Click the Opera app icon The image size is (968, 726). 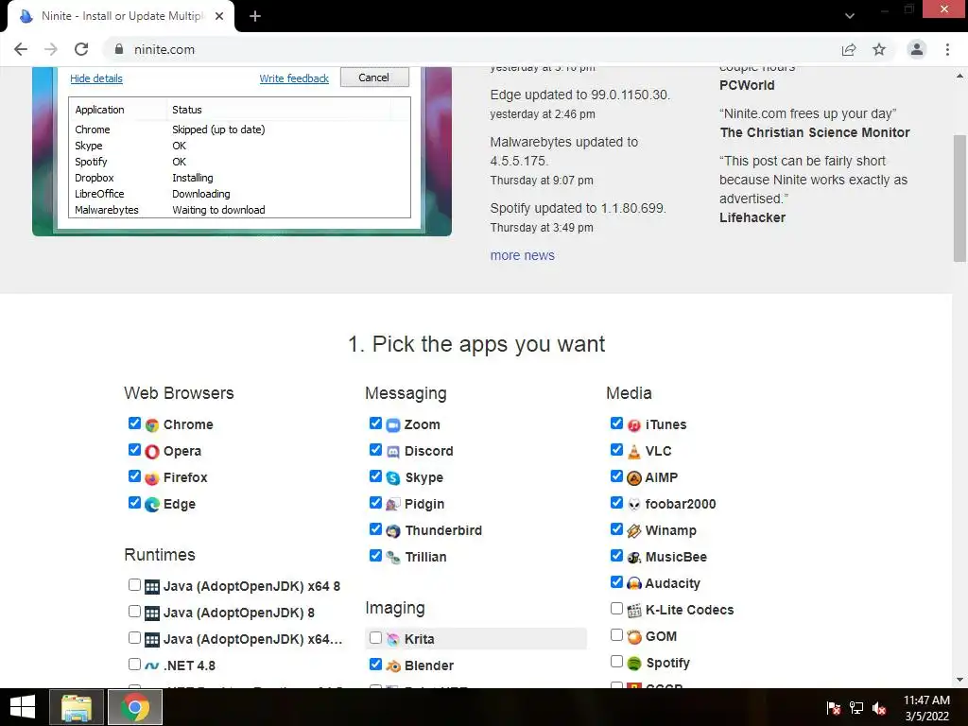pos(152,452)
